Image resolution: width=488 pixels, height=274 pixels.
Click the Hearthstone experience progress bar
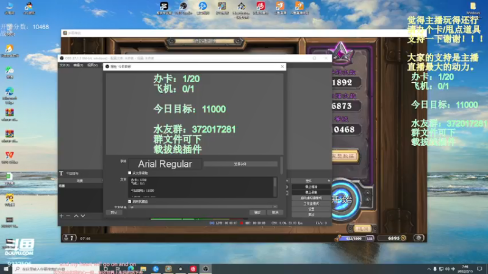(353, 238)
